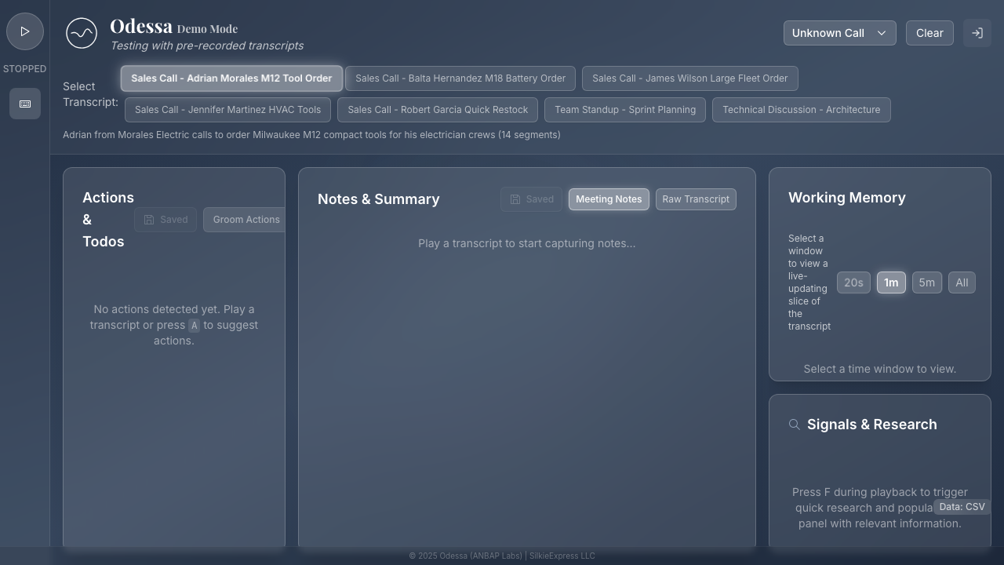Select James Wilson Large Fleet Order transcript
1004x565 pixels.
(x=689, y=78)
